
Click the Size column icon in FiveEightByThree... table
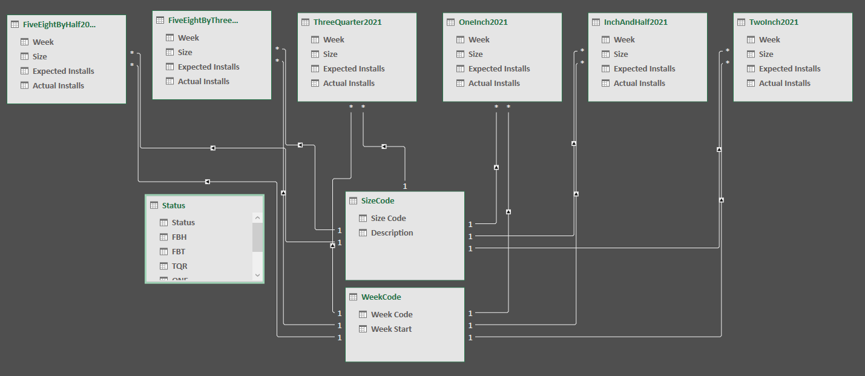tap(170, 53)
